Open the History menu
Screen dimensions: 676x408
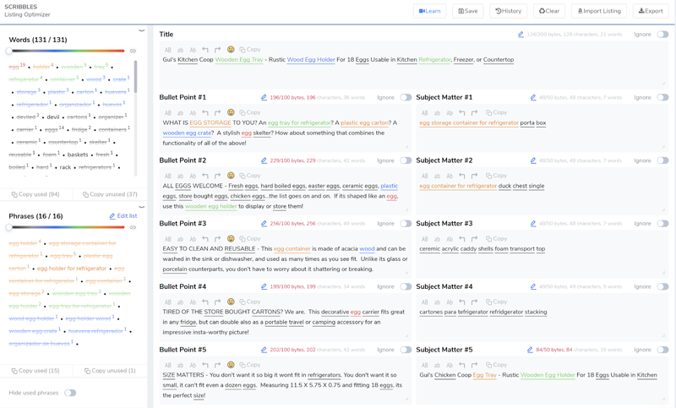(508, 11)
